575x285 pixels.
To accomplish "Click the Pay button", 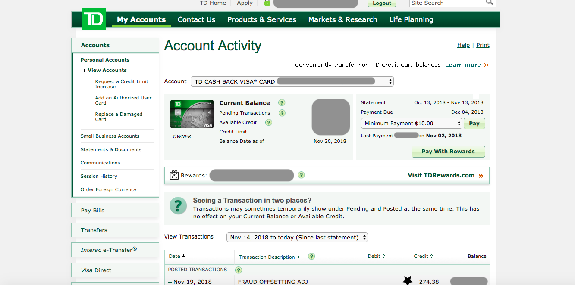I will pyautogui.click(x=474, y=124).
